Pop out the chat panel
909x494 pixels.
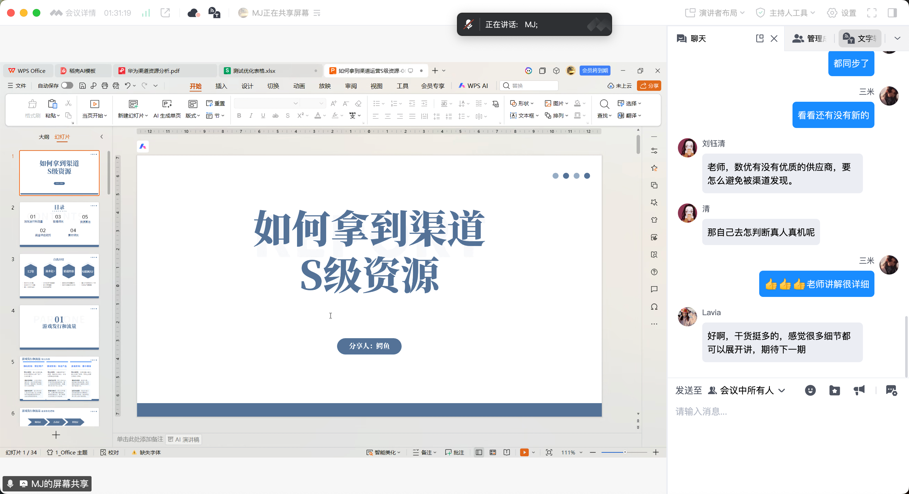pos(760,38)
